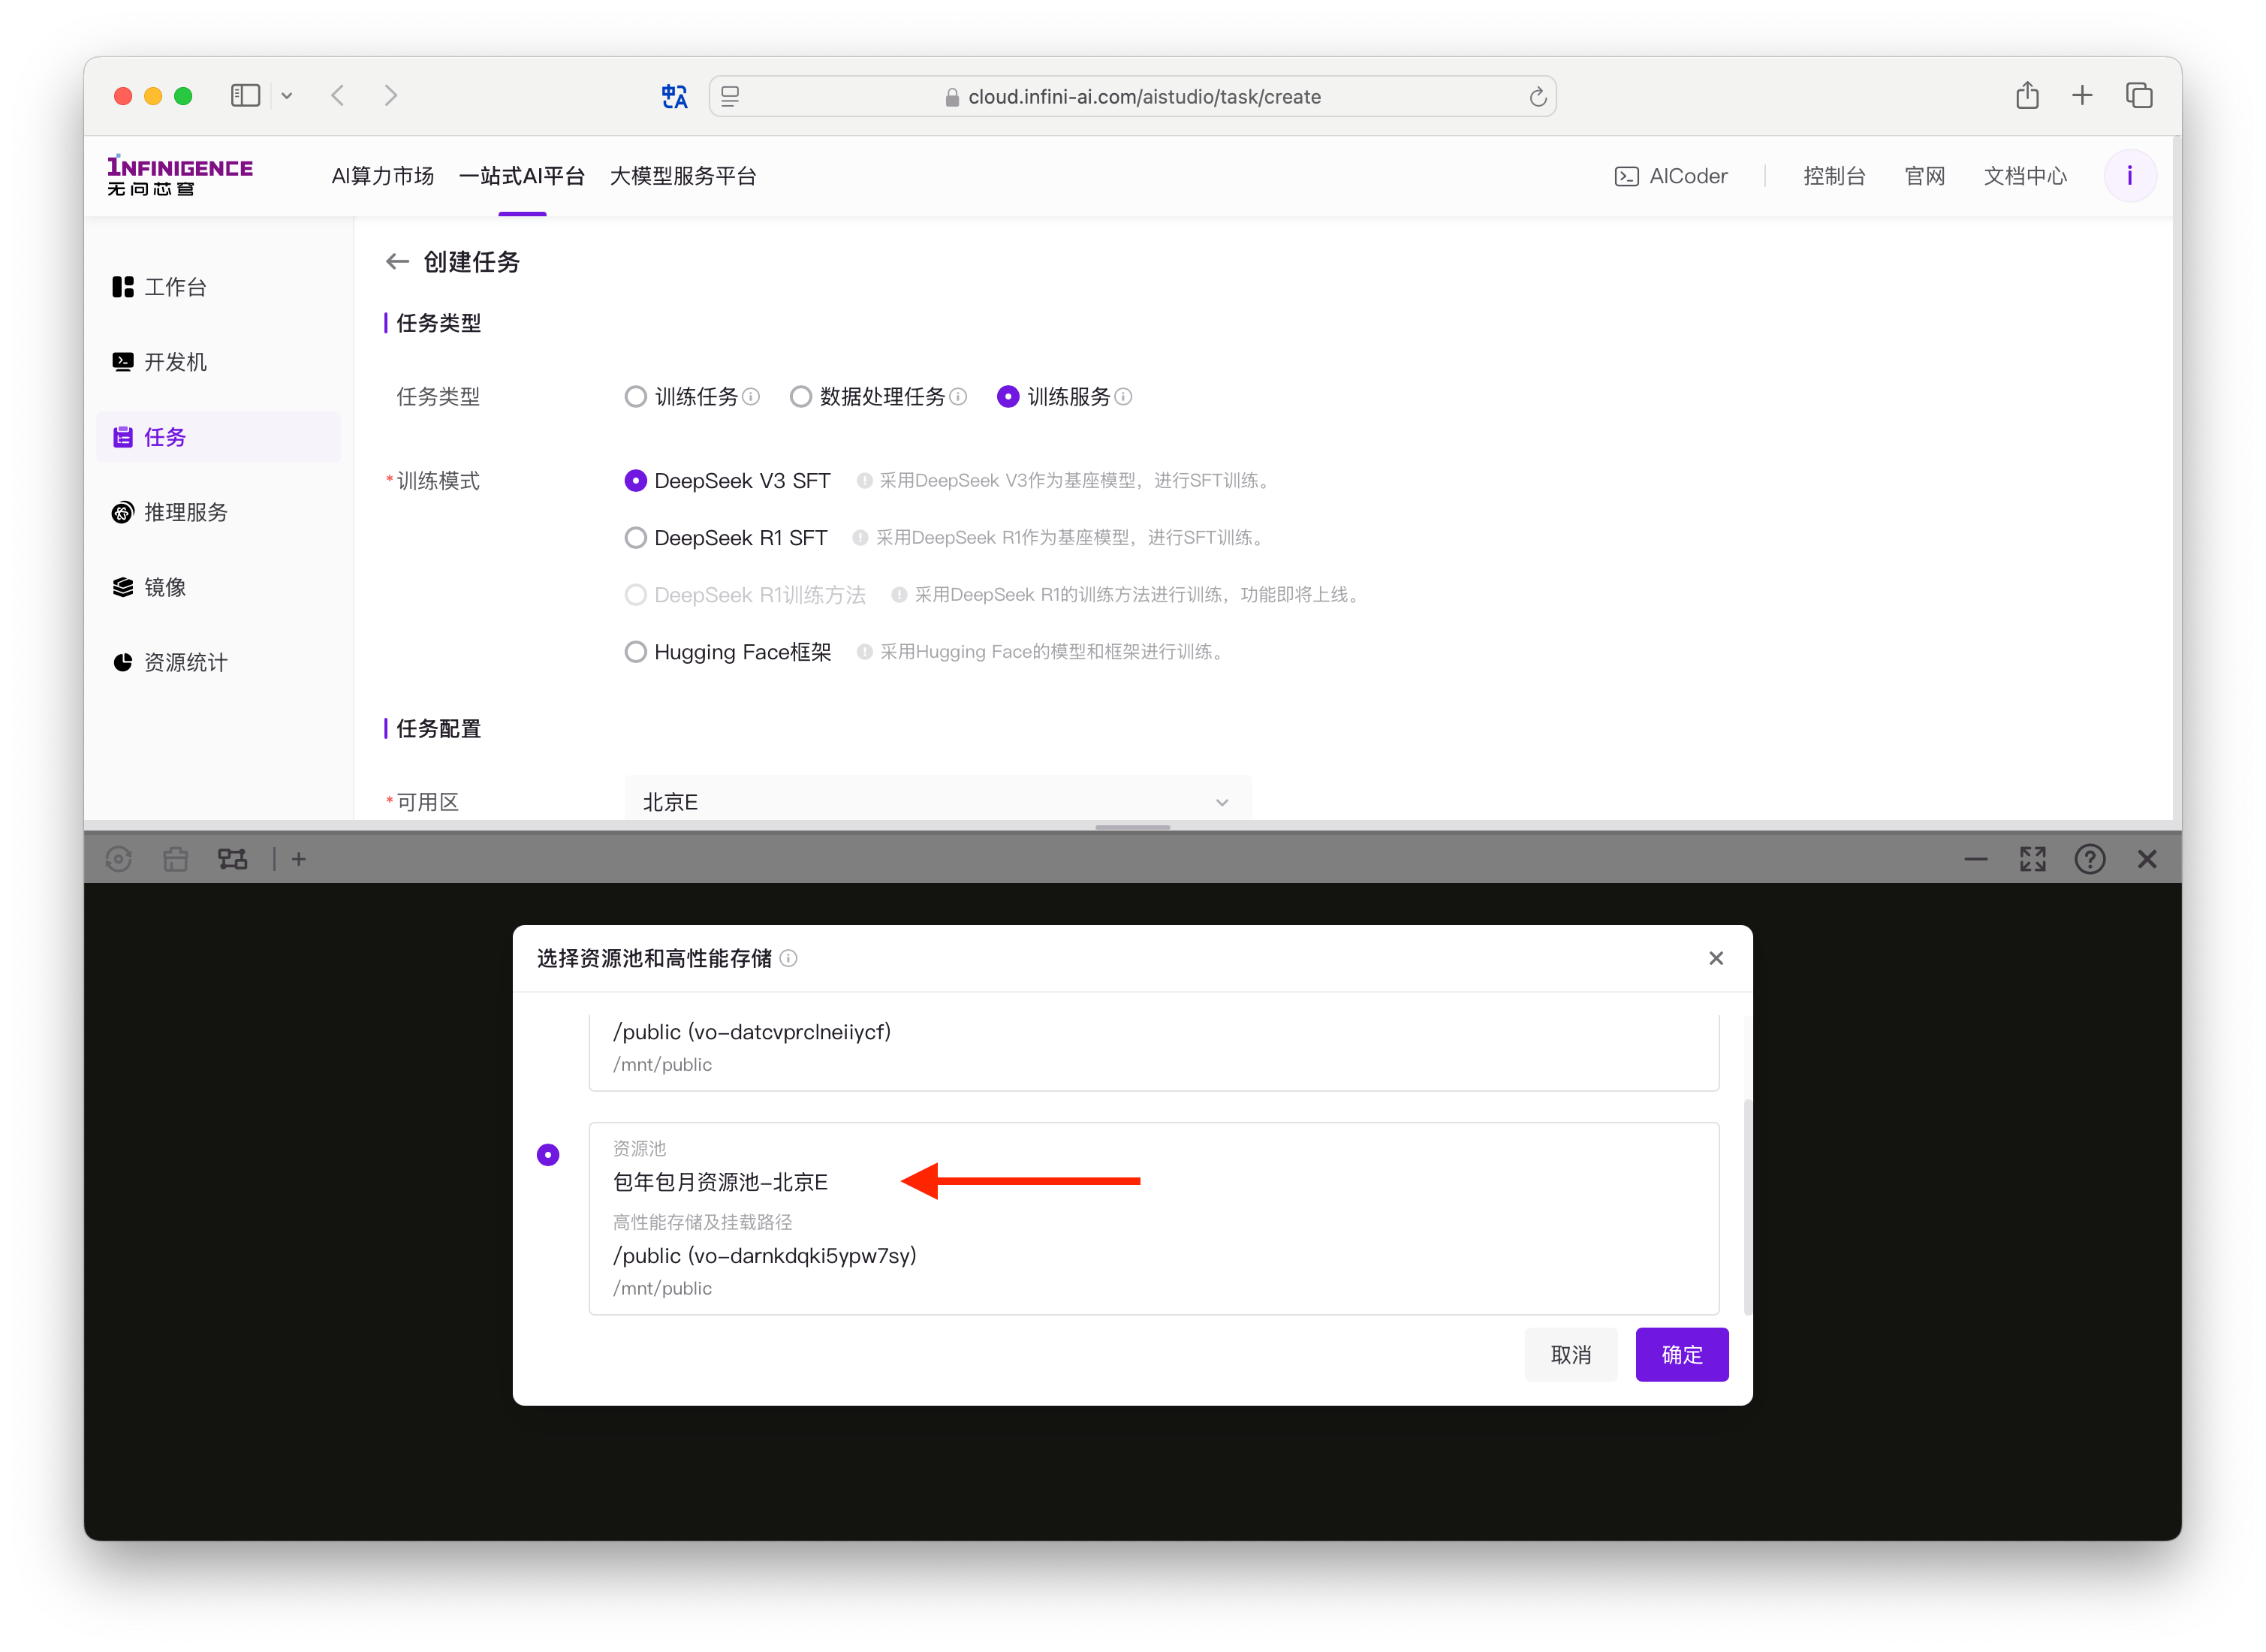Confirm with the 确定 button
Image resolution: width=2266 pixels, height=1652 pixels.
(1682, 1355)
